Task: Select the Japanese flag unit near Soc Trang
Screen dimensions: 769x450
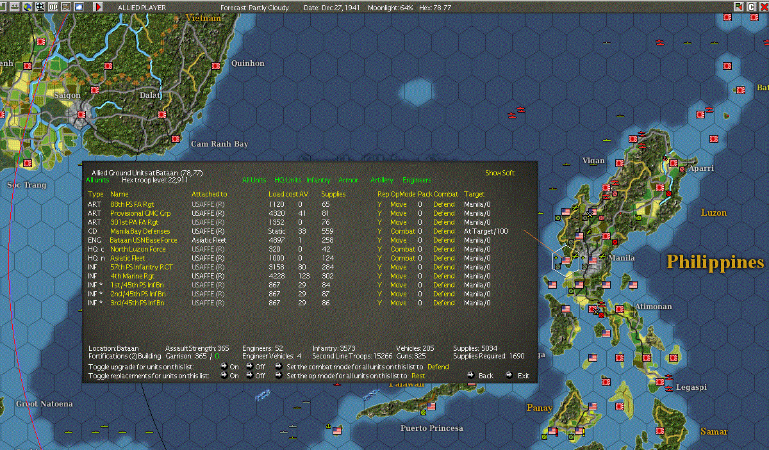Action: coord(28,163)
